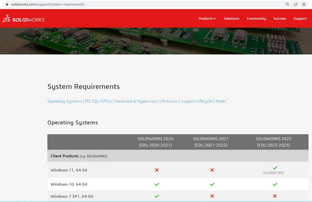Click the Client Products row label
This screenshot has width=312, height=202.
79,156
